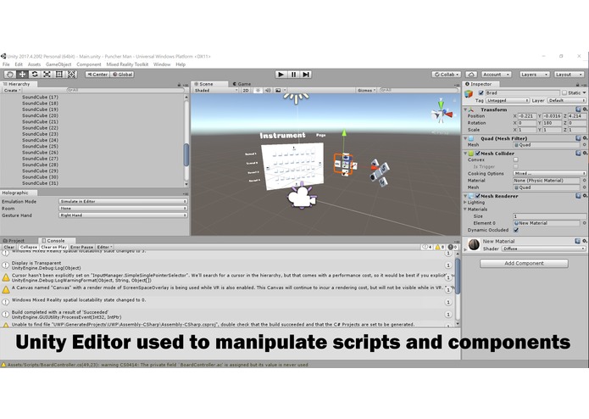Toggle Clear on Play in console

[x=53, y=248]
